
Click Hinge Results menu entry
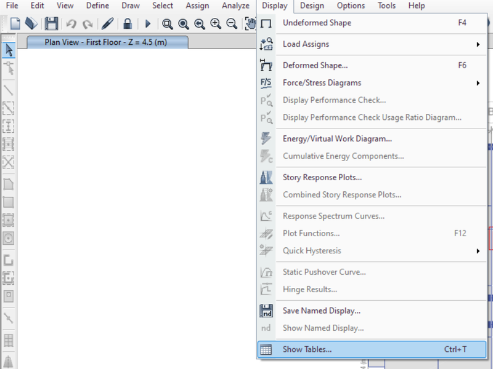[x=372, y=289]
